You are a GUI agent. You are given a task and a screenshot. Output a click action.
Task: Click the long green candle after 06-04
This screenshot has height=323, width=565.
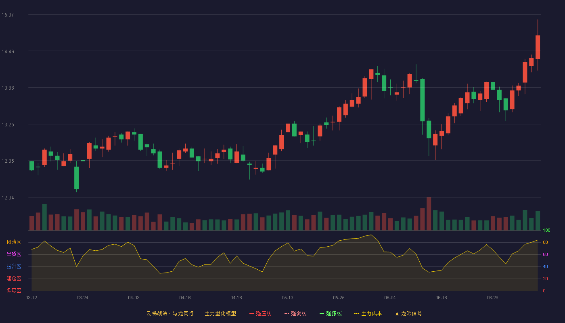423,100
